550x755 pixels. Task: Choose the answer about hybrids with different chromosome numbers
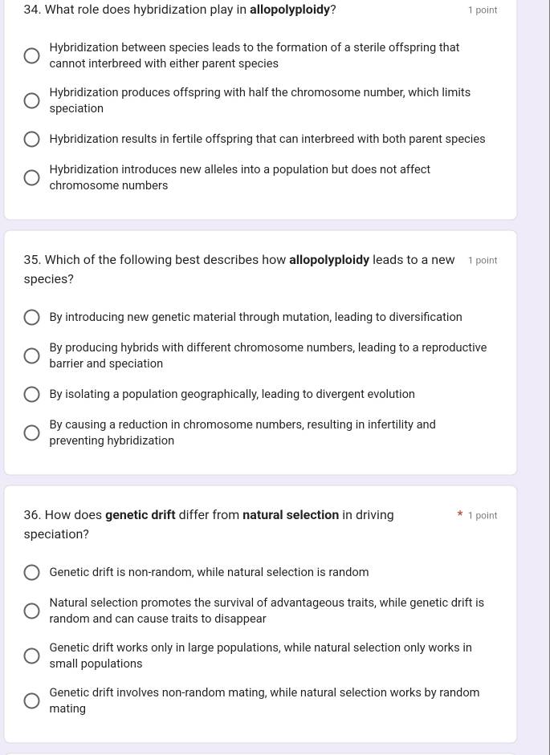(x=31, y=355)
